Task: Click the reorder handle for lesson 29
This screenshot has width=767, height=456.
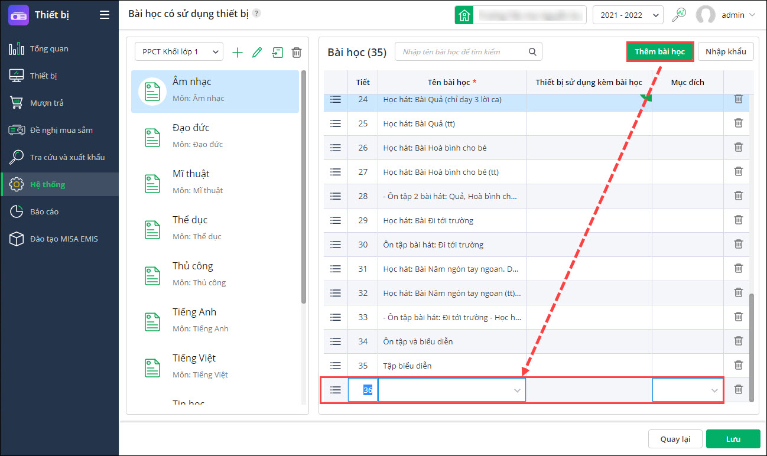Action: click(x=336, y=220)
